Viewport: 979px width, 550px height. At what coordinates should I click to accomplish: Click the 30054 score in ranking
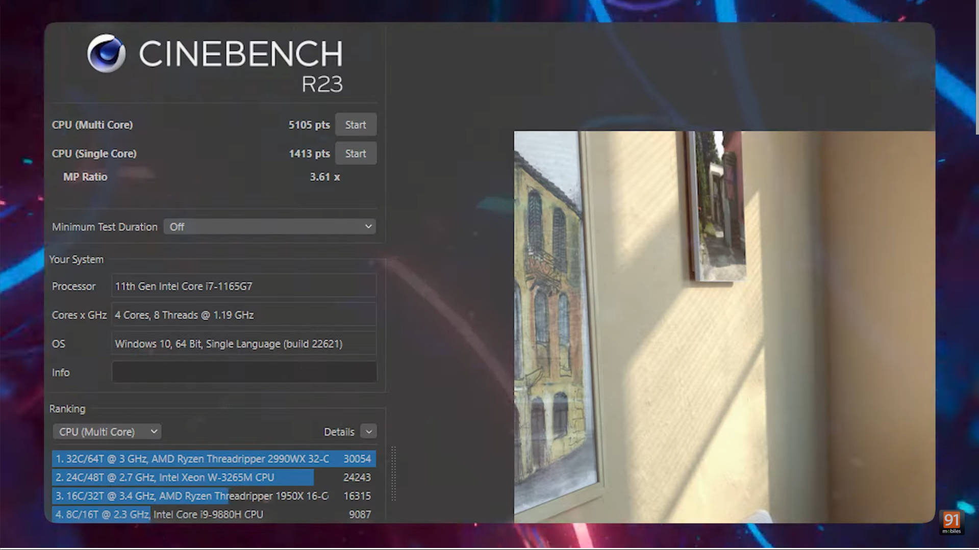[357, 459]
